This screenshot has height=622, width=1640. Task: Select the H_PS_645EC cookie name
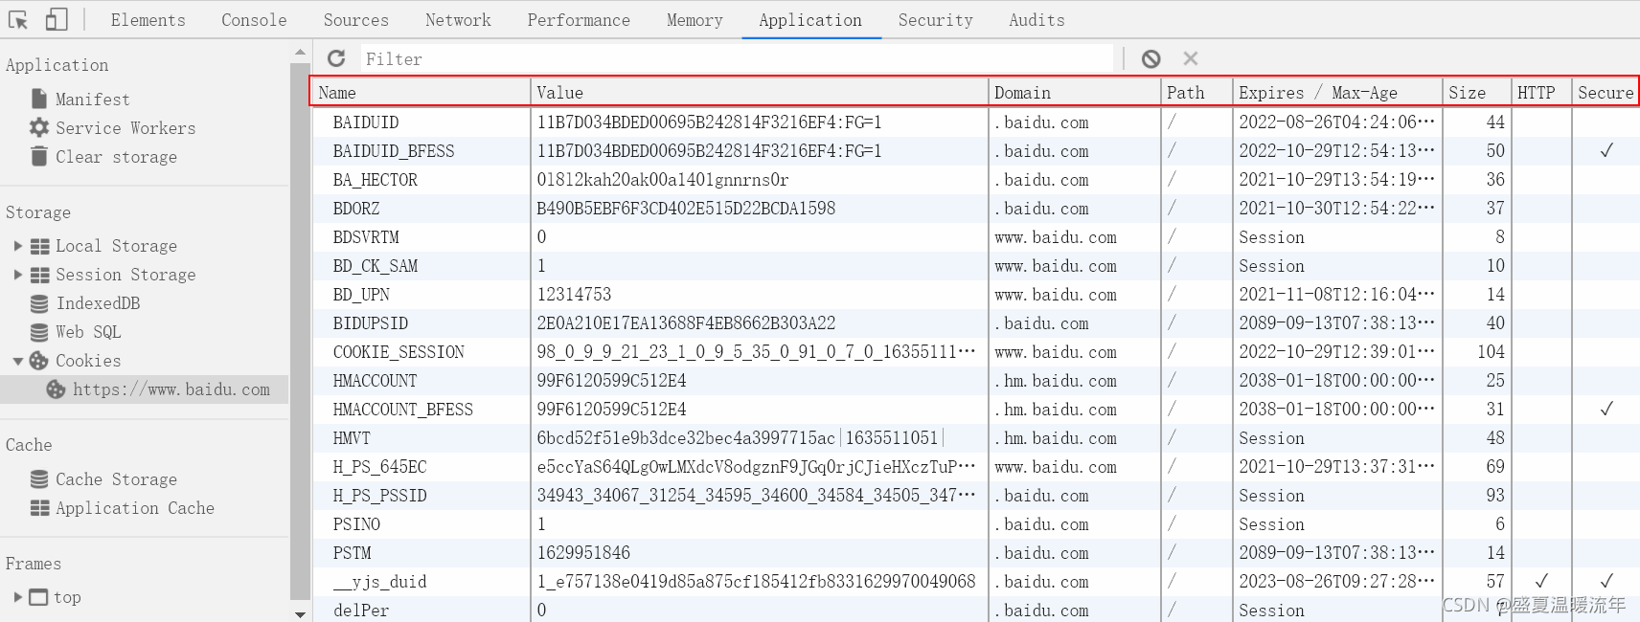click(x=379, y=466)
